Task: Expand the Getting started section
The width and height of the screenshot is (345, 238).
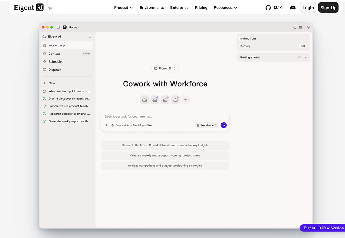Action: point(273,57)
